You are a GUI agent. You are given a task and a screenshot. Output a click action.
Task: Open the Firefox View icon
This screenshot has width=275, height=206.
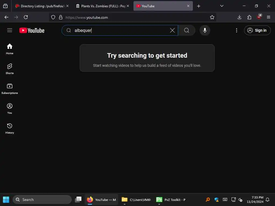[x=5, y=6]
